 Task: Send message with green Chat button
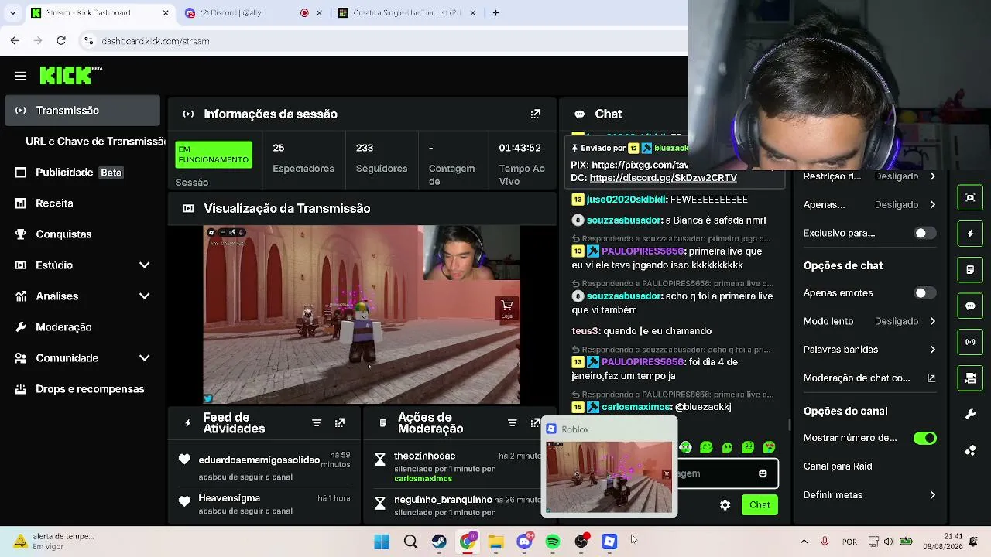(760, 505)
